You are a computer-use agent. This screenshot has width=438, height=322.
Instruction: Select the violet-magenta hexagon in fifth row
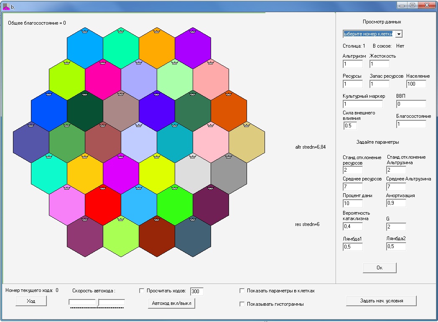tap(121, 173)
